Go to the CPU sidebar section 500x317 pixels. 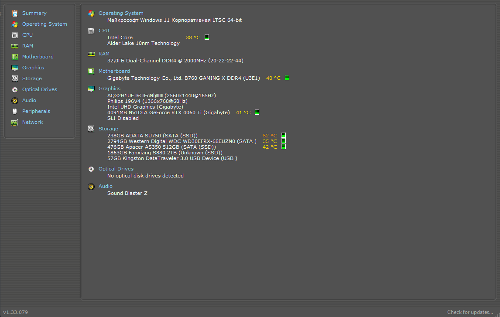tap(27, 35)
